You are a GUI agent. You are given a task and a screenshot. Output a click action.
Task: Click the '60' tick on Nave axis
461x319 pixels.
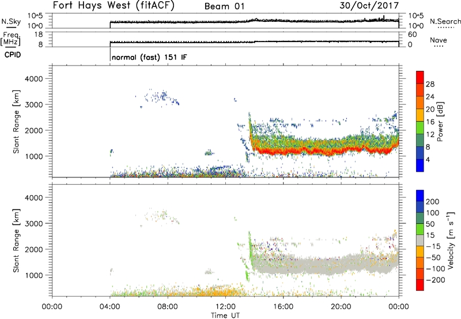point(412,35)
